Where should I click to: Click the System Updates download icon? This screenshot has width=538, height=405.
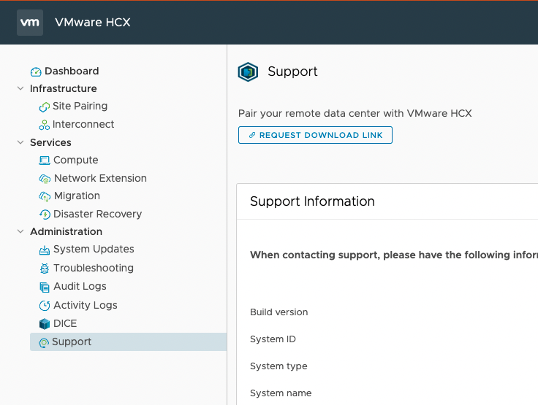click(45, 250)
